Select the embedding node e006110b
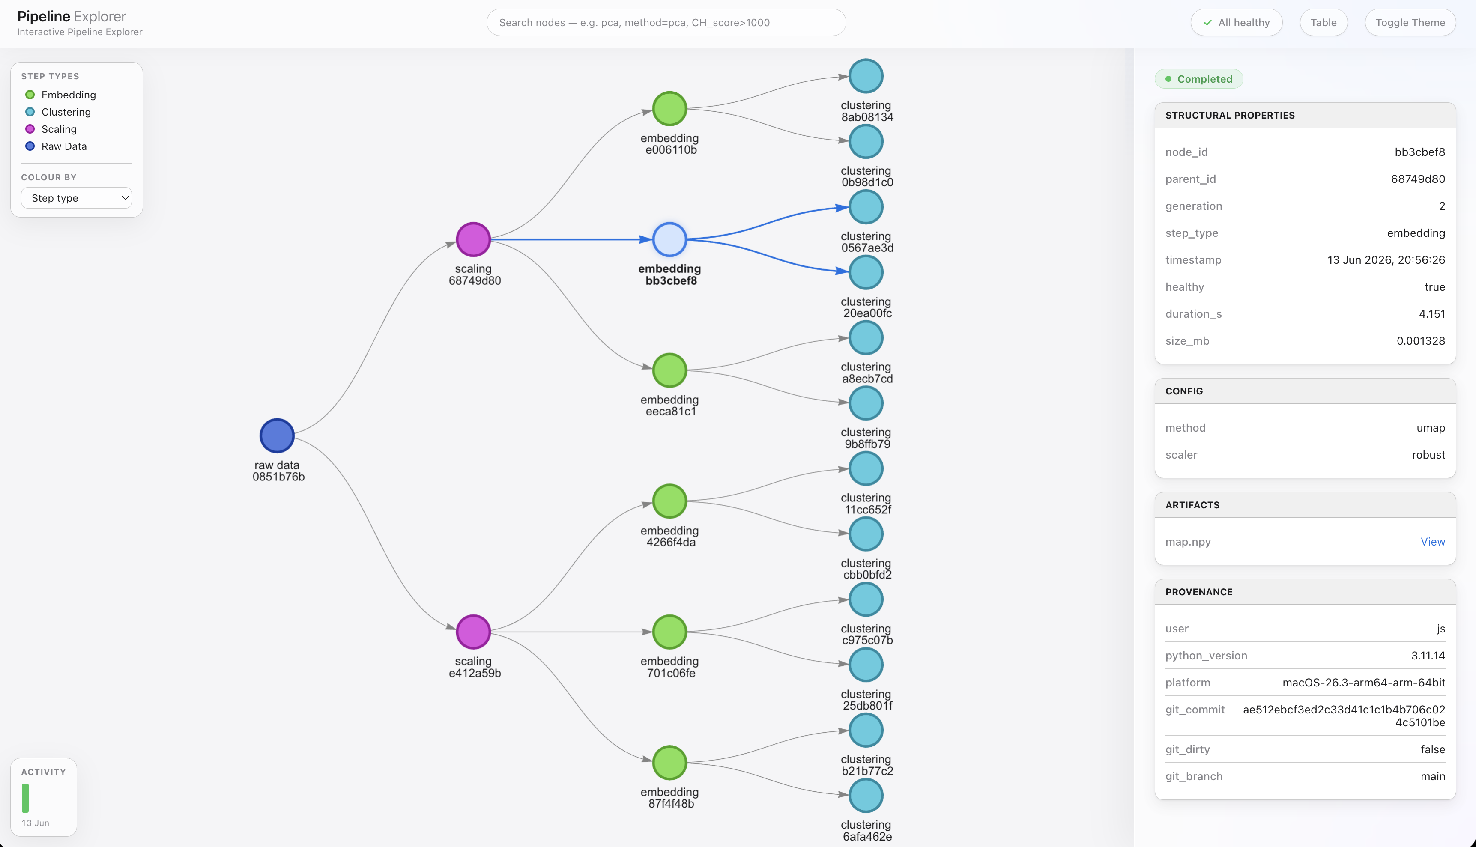Viewport: 1476px width, 847px height. pos(669,109)
